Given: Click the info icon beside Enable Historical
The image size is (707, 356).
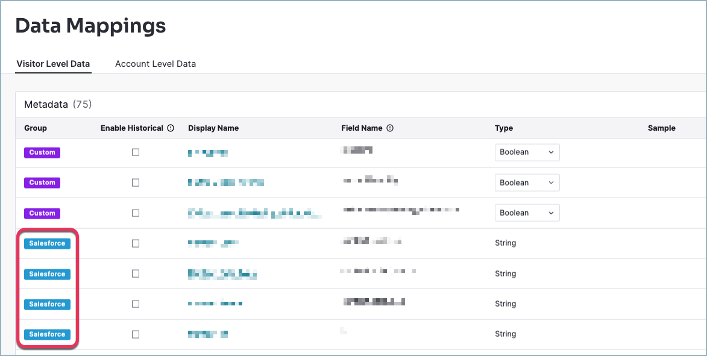Looking at the screenshot, I should [x=171, y=128].
